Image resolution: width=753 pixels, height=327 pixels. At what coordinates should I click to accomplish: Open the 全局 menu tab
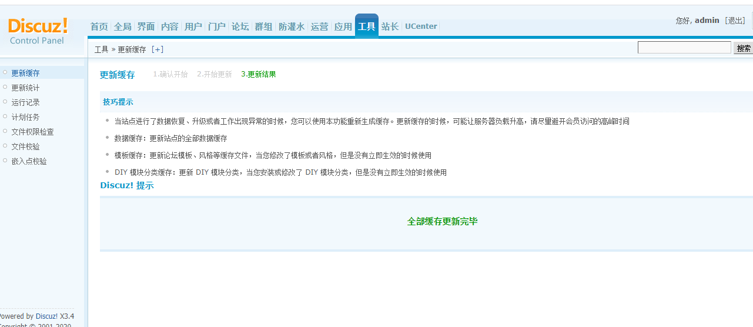point(123,26)
